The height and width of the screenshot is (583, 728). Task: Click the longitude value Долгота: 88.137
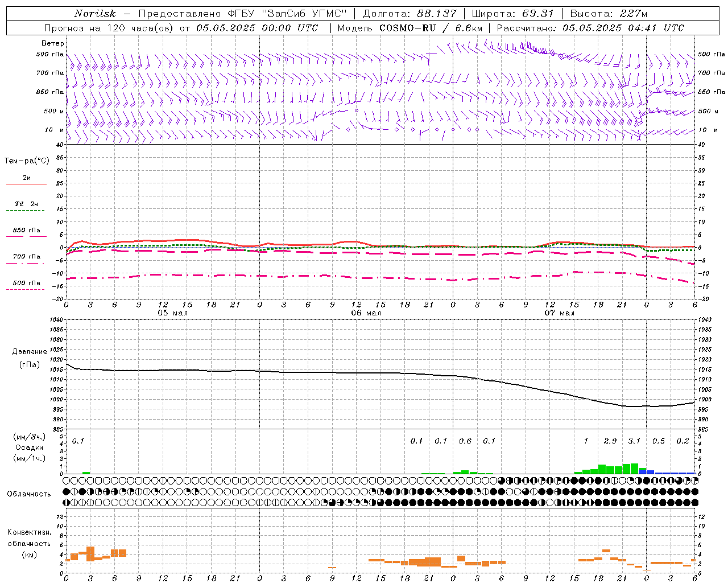tap(409, 14)
